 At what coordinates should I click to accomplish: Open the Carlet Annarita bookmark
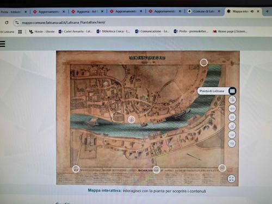click(x=75, y=32)
